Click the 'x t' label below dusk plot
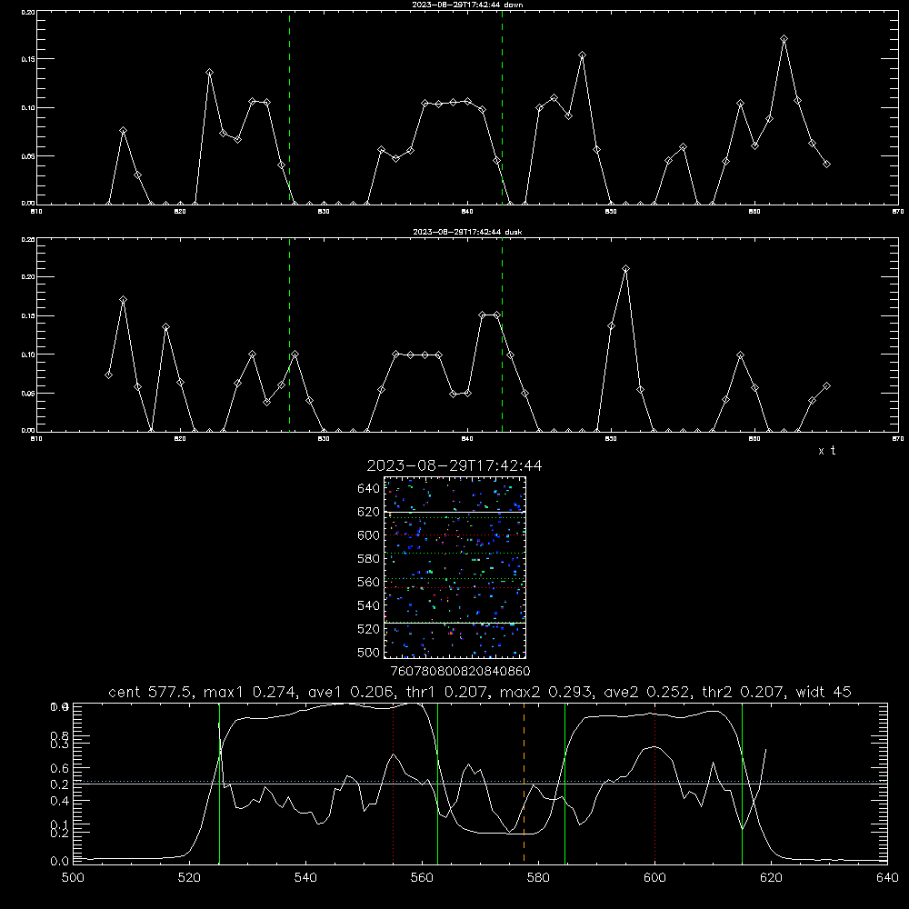Image resolution: width=909 pixels, height=909 pixels. pyautogui.click(x=826, y=451)
